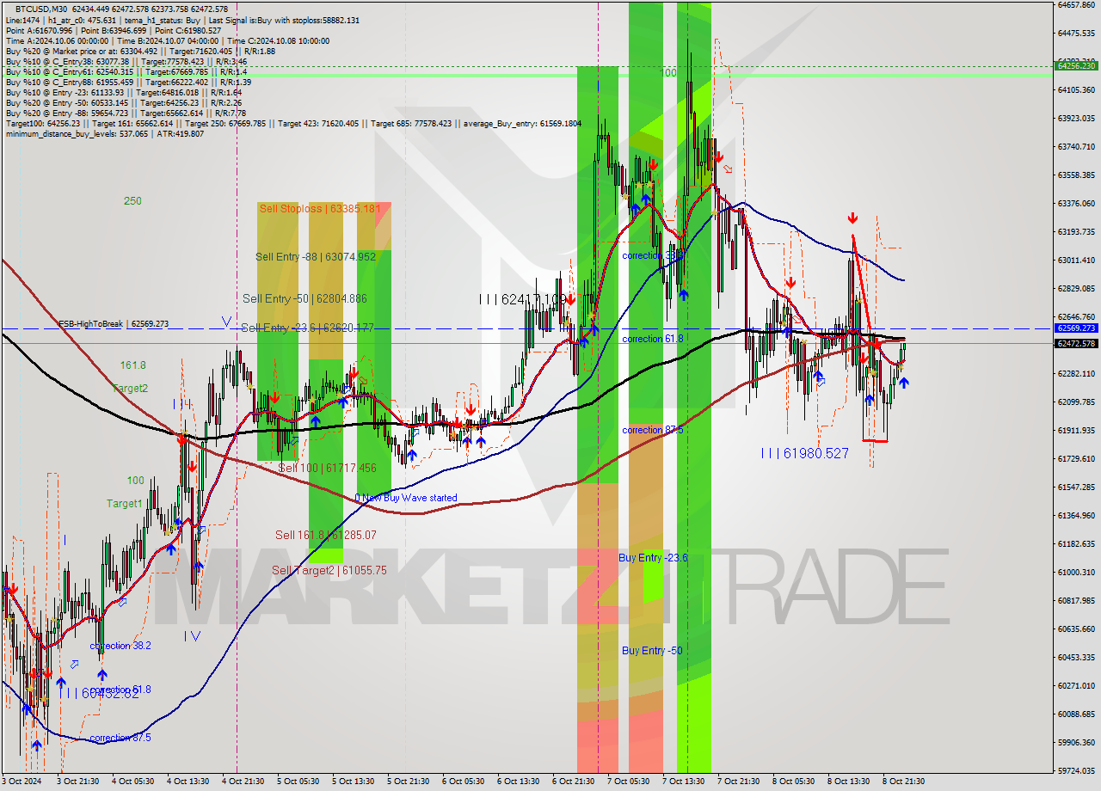This screenshot has height=791, width=1101.
Task: Select the 'Buy %20 @ Entry -50: 60533.145' line
Action: pyautogui.click(x=124, y=102)
